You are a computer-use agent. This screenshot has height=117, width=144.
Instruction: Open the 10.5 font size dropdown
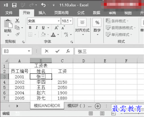click(71, 21)
